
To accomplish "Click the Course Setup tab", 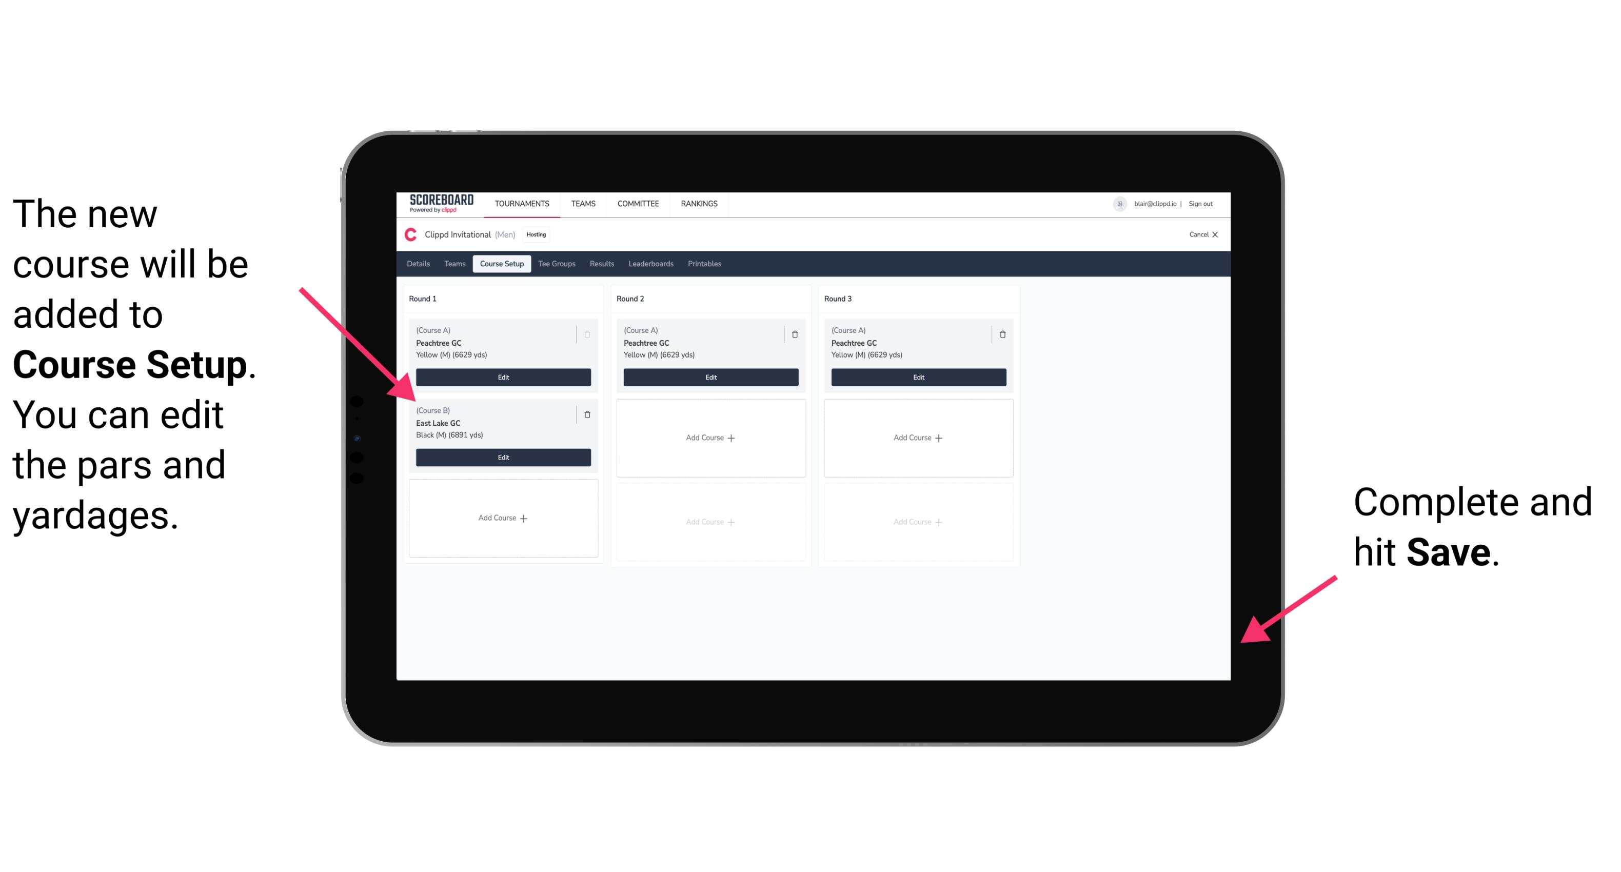I will tap(501, 264).
